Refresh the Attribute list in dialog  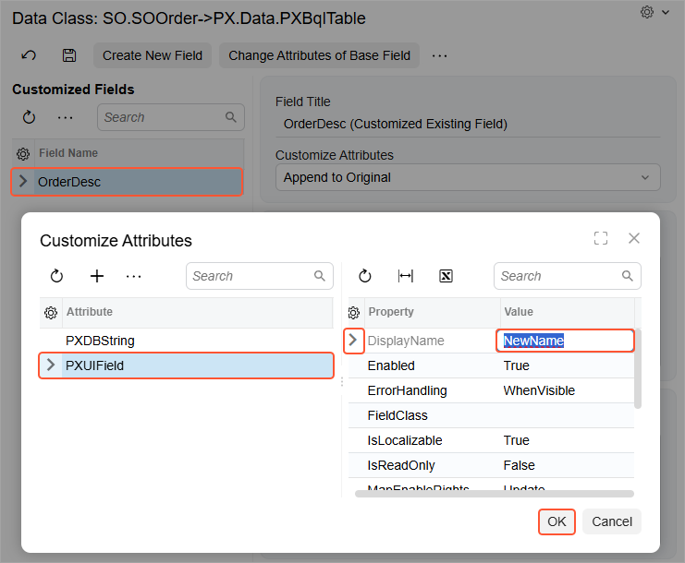click(56, 276)
